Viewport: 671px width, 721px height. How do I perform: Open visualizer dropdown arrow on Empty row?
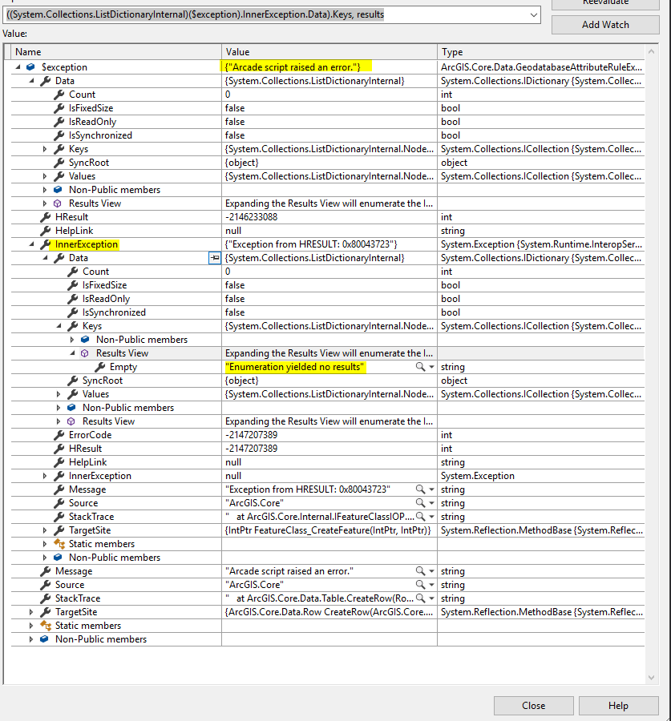click(x=431, y=367)
